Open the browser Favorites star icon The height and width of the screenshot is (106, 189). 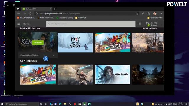point(143,14)
